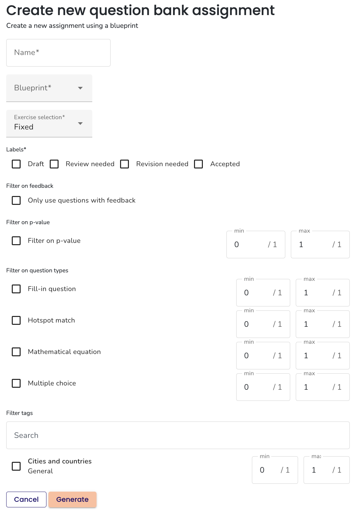Expand the Fixed exercise selection chevron
The height and width of the screenshot is (510, 354).
pos(80,124)
